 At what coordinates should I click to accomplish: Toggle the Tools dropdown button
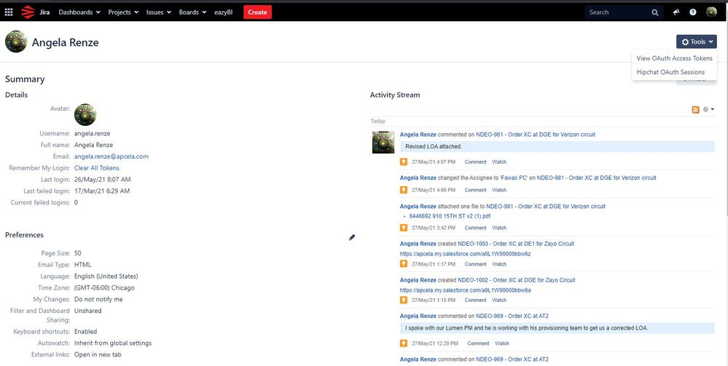tap(697, 41)
